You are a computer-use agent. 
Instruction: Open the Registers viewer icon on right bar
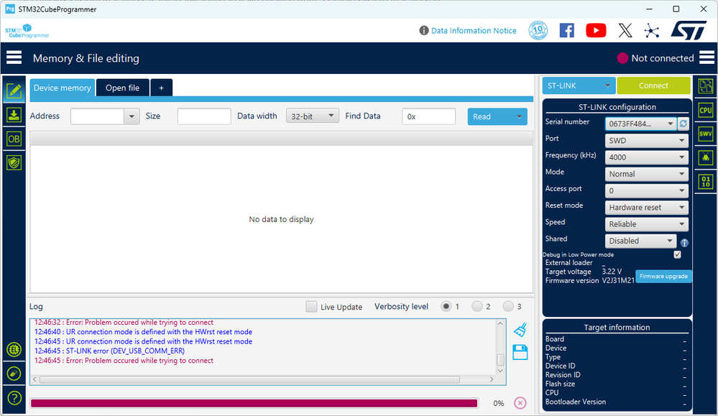(706, 86)
